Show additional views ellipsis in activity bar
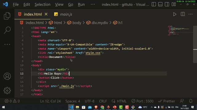Viewport: 197px width, 110px height. coord(7,44)
